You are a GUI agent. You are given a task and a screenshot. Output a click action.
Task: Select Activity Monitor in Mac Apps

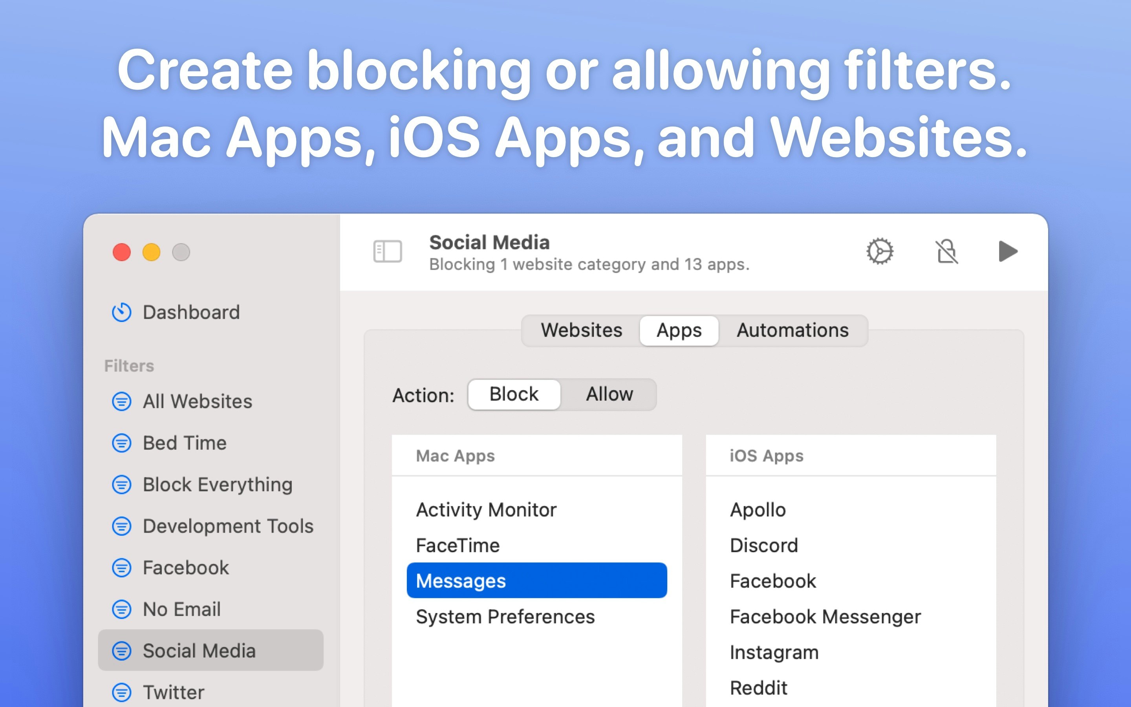click(486, 510)
